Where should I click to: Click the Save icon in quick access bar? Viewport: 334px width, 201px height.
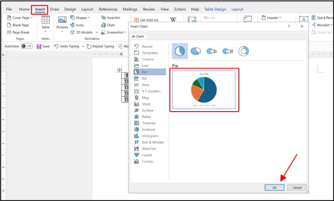[x=43, y=46]
